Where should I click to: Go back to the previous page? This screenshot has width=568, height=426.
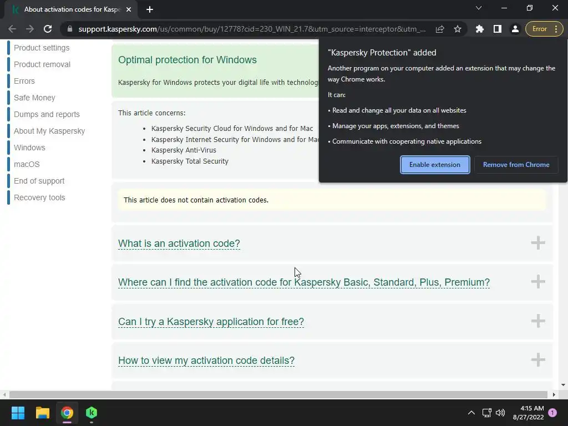(12, 29)
